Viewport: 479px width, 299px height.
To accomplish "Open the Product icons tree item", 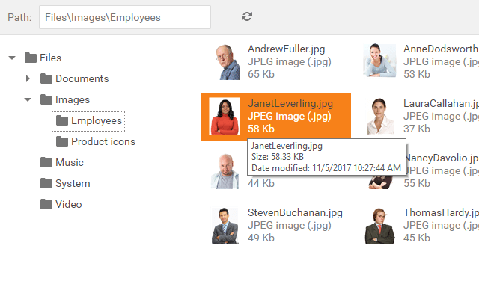I will 103,141.
